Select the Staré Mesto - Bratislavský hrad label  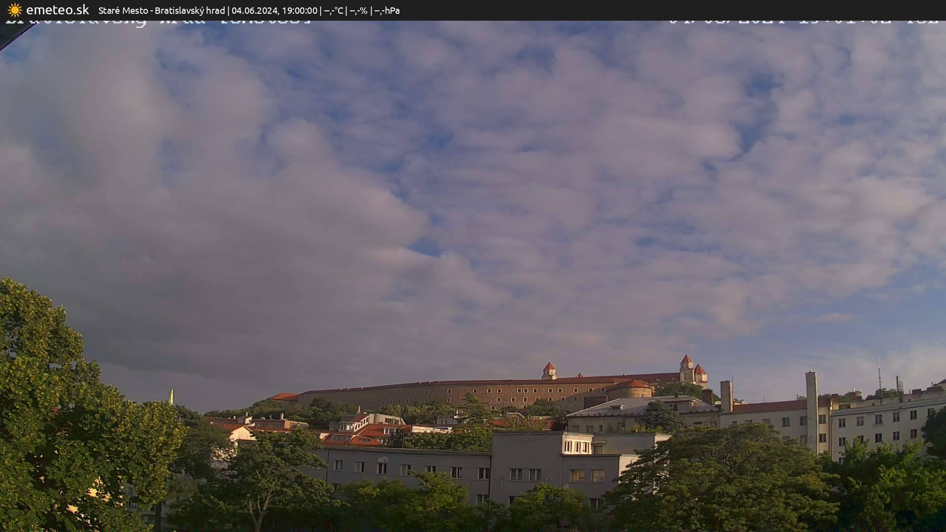pos(163,10)
